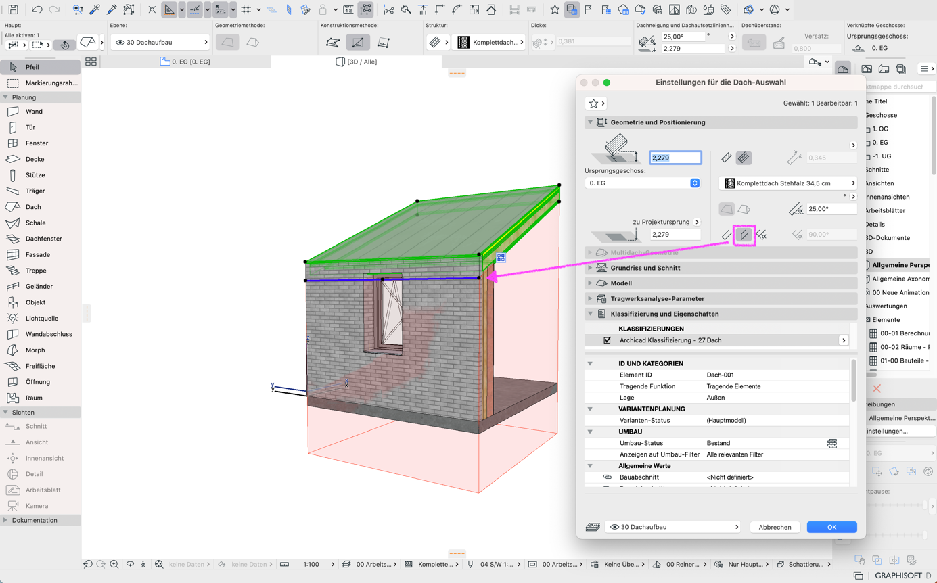Screen dimensions: 937x583
Task: Open zu Projektursprung reference popup
Action: (697, 222)
